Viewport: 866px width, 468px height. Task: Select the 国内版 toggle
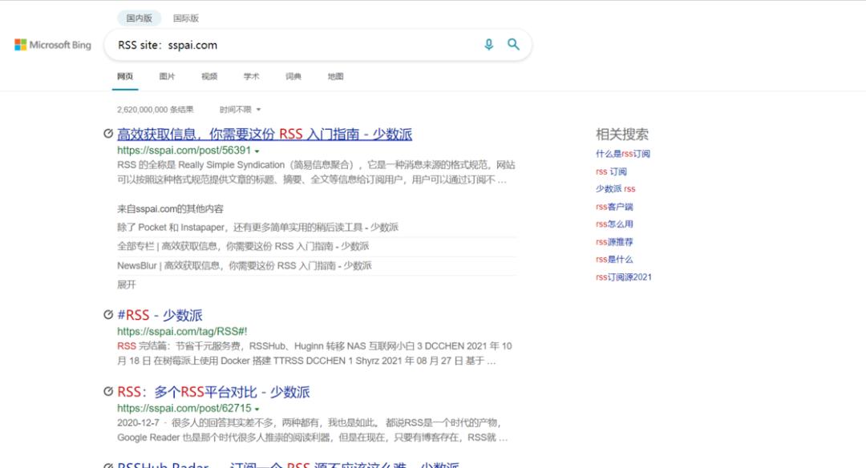140,18
